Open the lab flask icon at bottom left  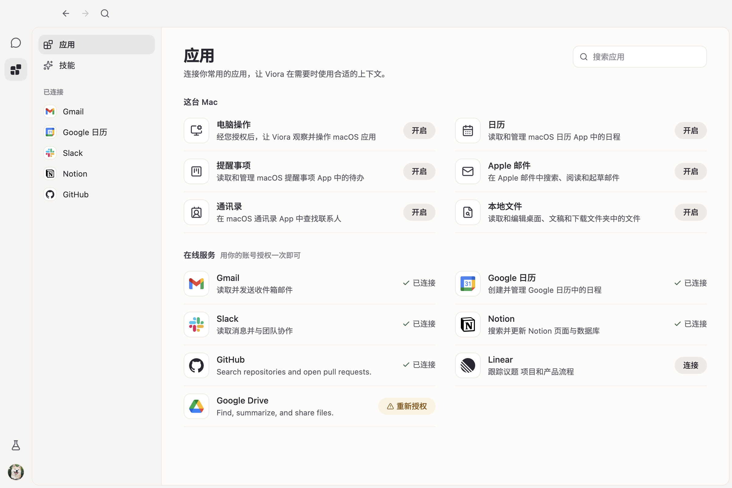pos(16,445)
